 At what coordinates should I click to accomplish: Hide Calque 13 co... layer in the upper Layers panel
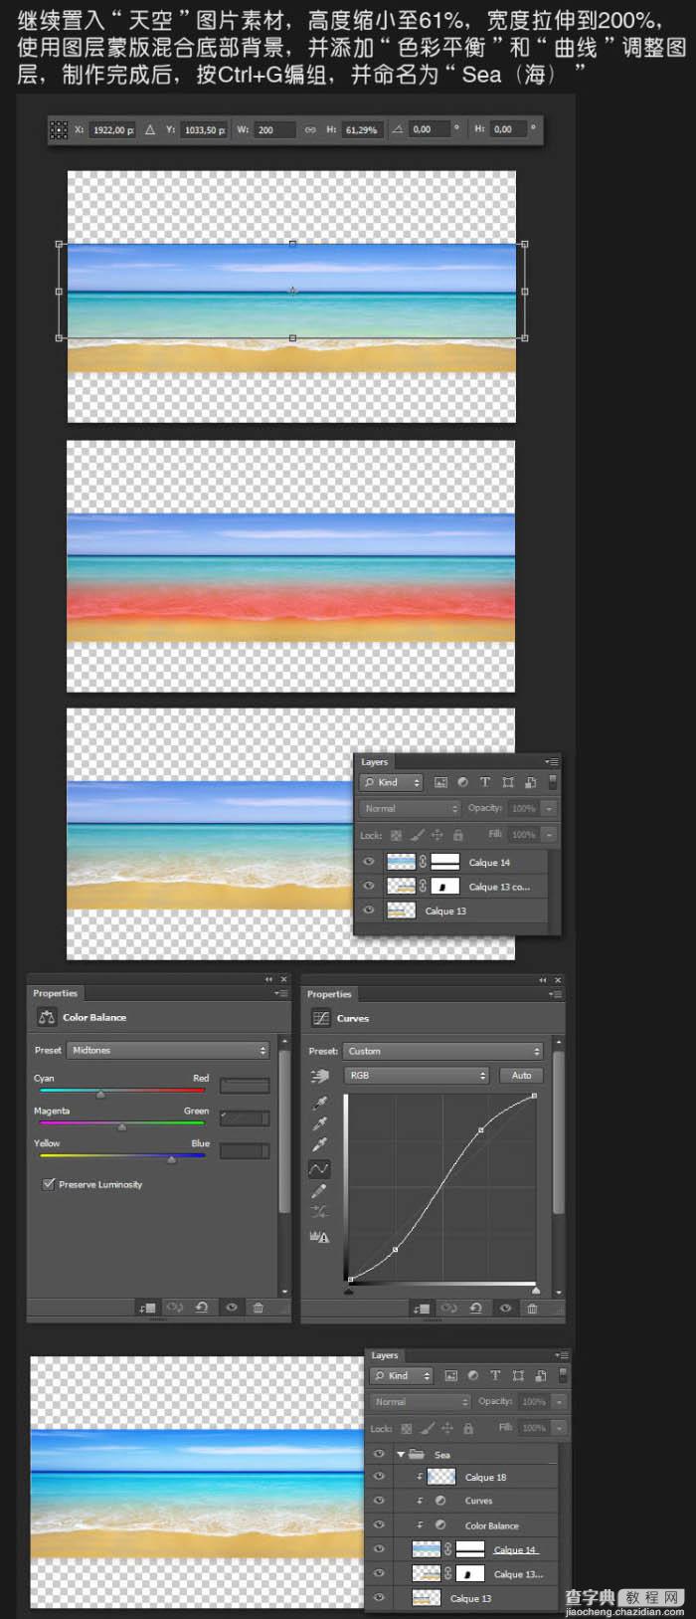pyautogui.click(x=369, y=886)
